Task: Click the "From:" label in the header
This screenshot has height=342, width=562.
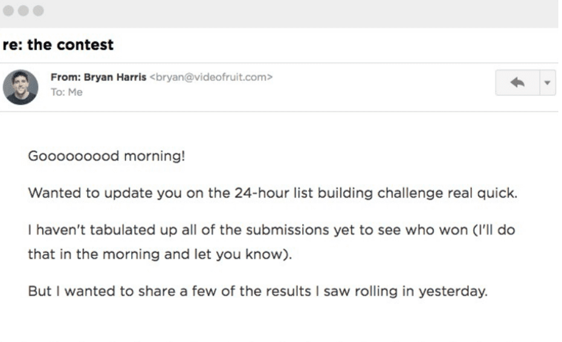Action: tap(63, 78)
